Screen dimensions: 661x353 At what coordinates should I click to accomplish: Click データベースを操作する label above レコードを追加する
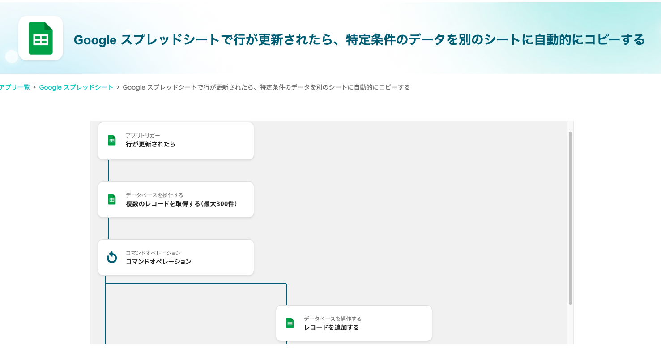(x=333, y=319)
